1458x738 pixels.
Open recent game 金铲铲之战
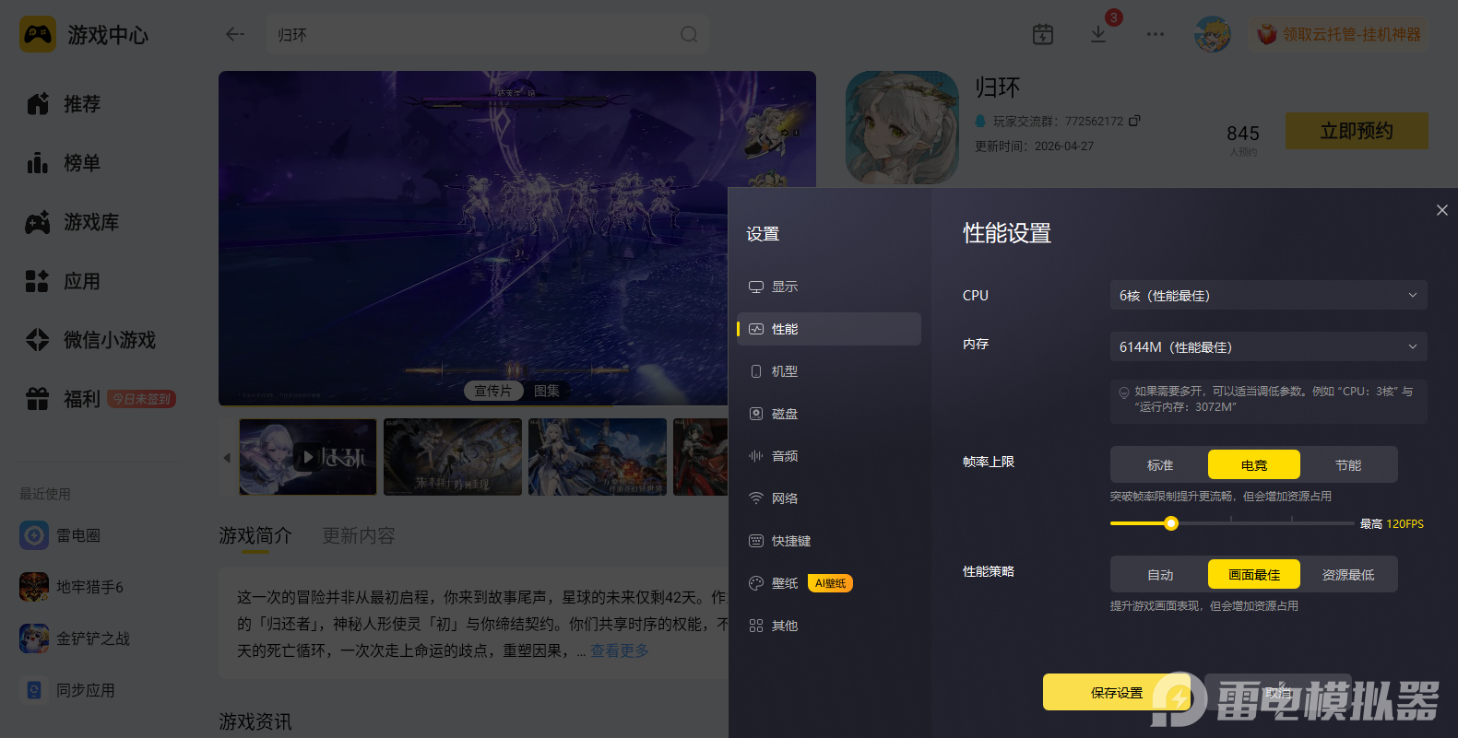tap(76, 638)
